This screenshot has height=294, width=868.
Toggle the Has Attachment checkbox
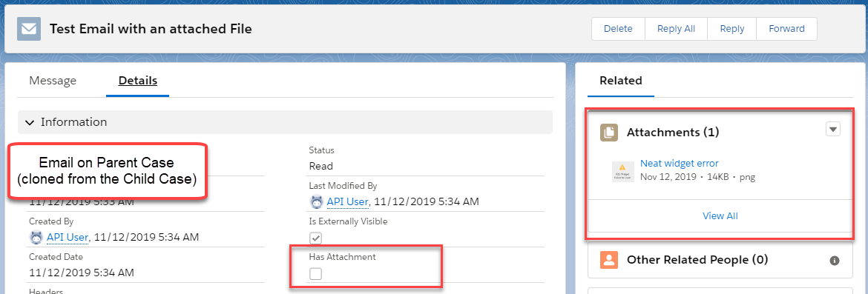click(315, 273)
